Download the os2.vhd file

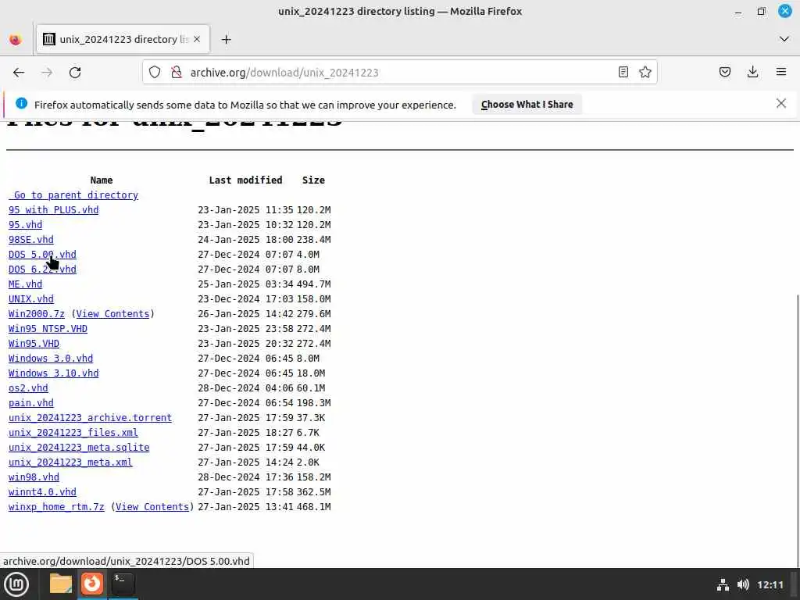point(28,387)
